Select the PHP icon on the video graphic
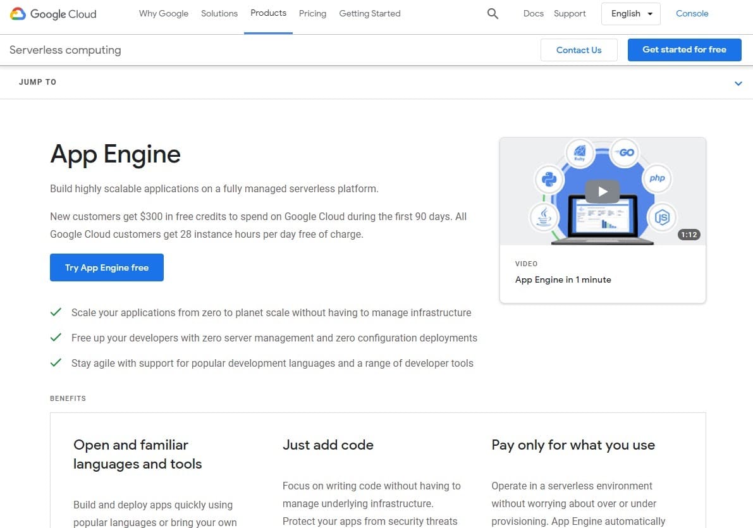The width and height of the screenshot is (753, 528). click(x=656, y=179)
